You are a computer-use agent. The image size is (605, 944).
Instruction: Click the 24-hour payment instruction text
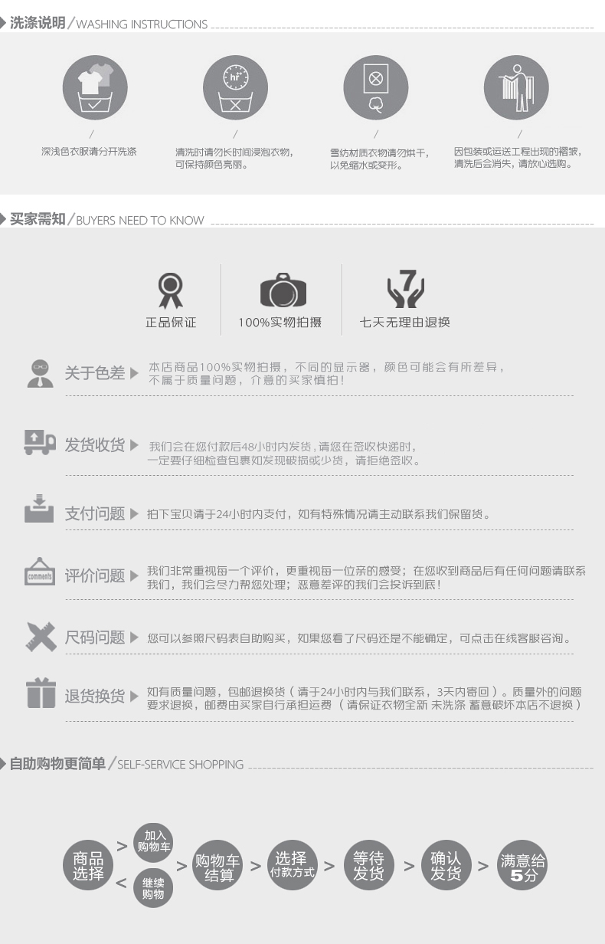pos(319,514)
